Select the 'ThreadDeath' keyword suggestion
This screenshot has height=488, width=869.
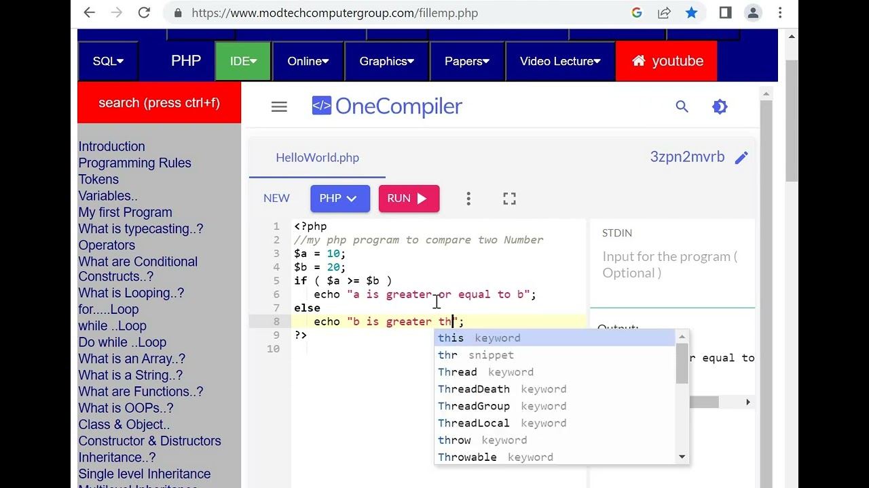tap(555, 389)
